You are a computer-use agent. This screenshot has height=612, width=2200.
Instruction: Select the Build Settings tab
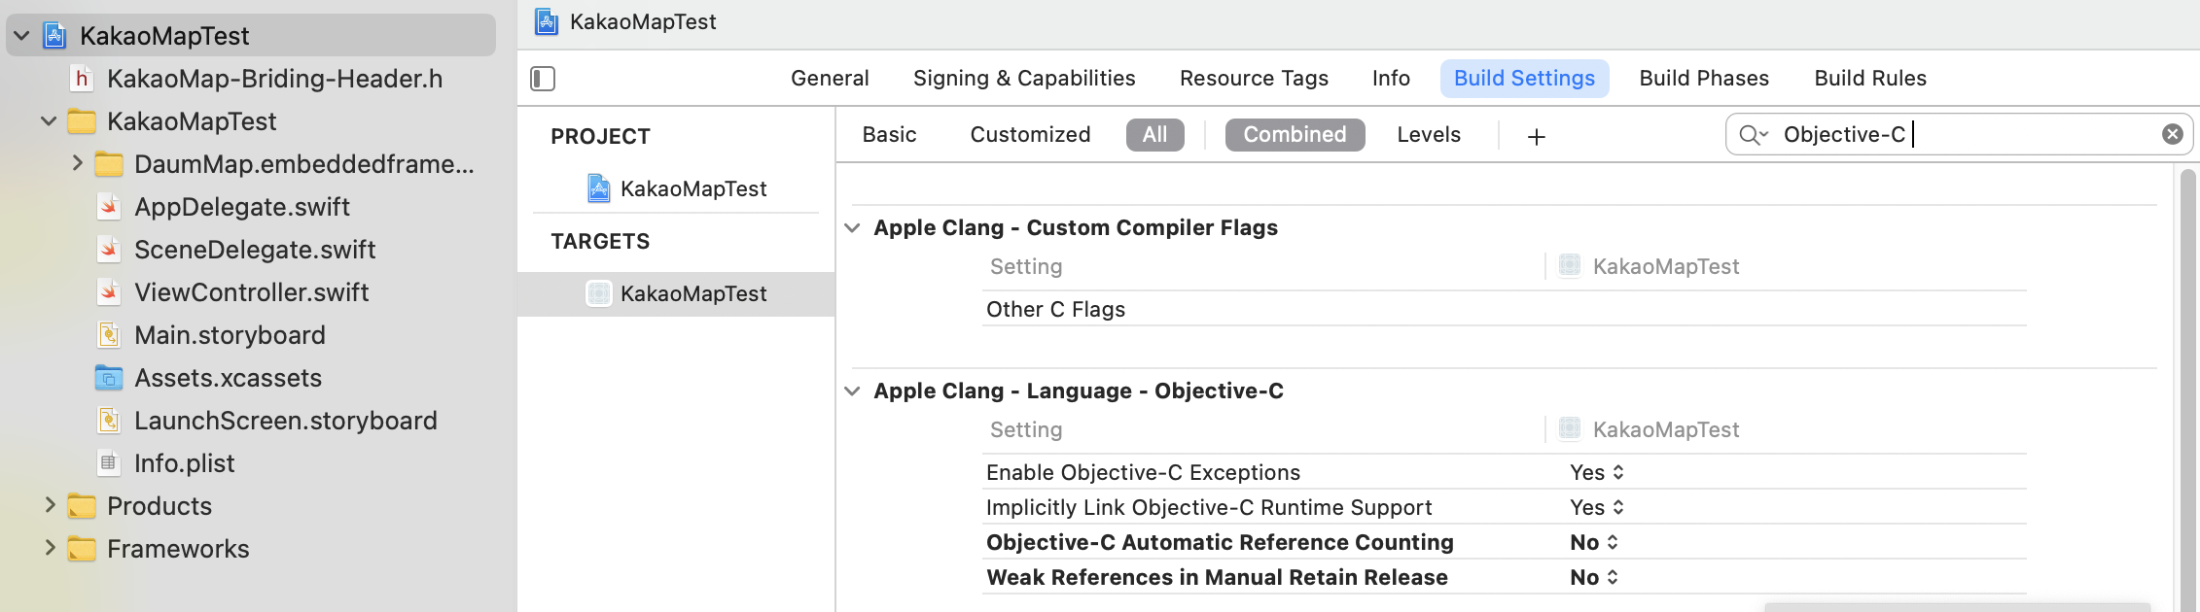tap(1524, 79)
